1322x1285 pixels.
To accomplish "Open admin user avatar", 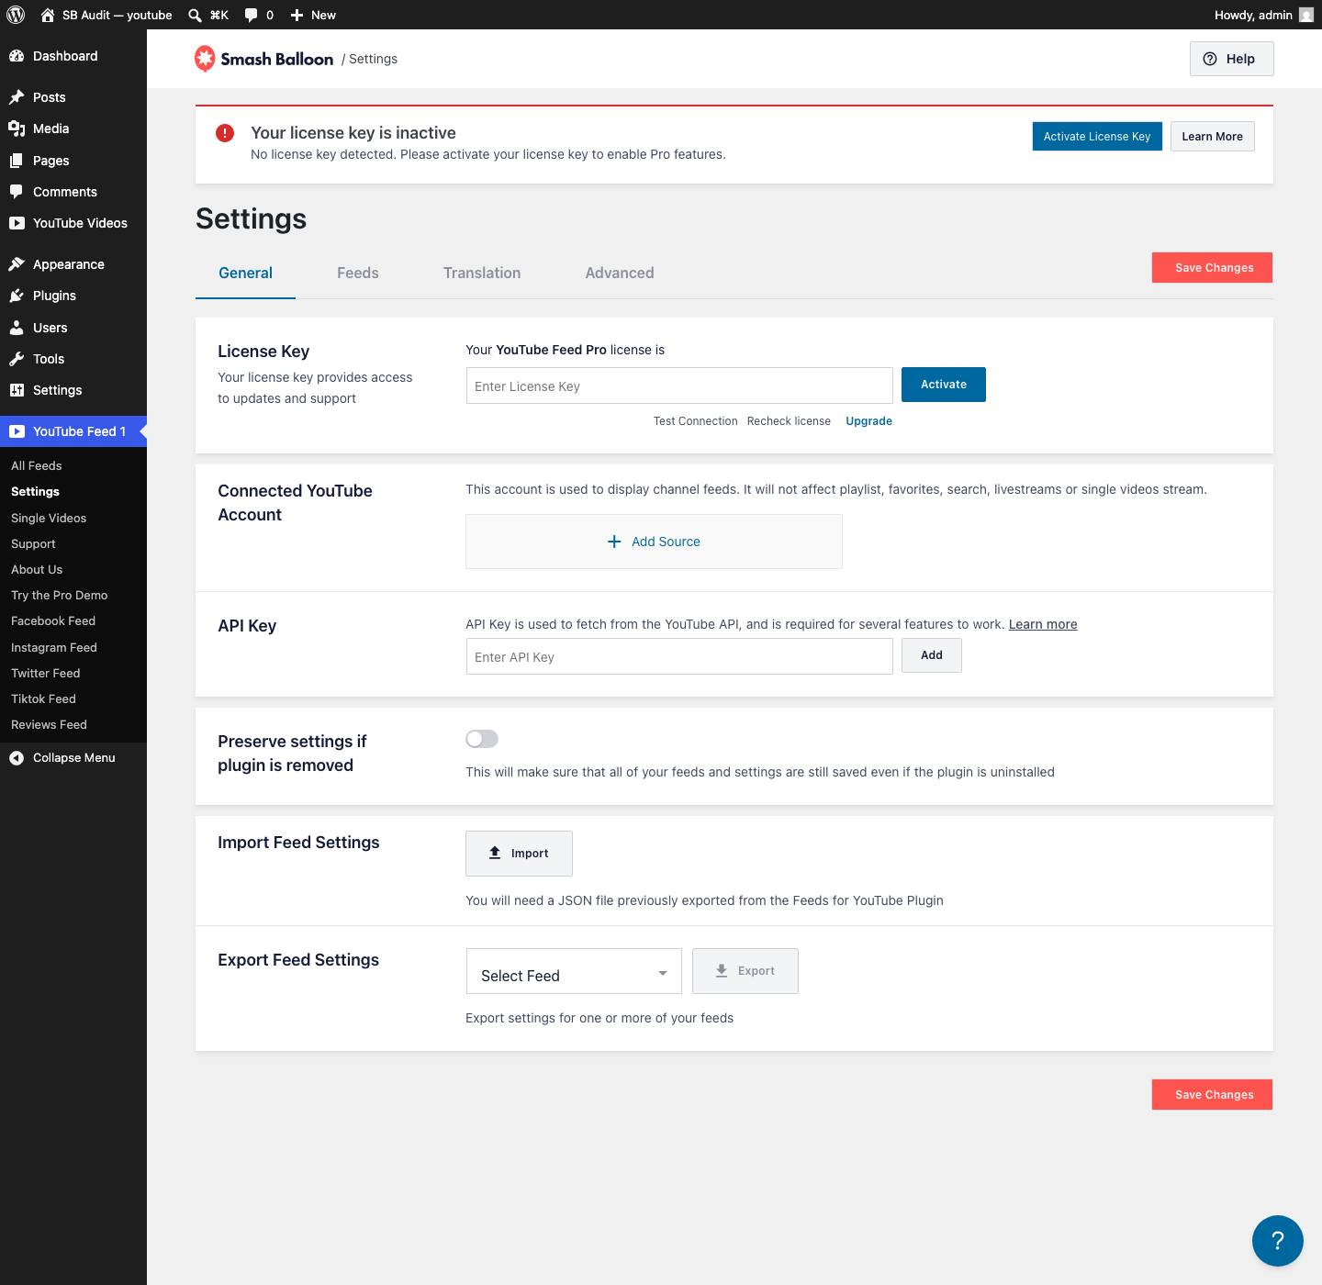I will click(x=1306, y=15).
